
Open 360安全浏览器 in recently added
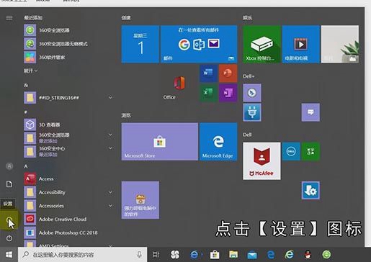click(68, 30)
